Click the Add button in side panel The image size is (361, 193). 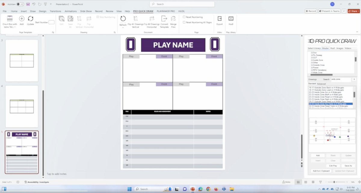(x=318, y=156)
